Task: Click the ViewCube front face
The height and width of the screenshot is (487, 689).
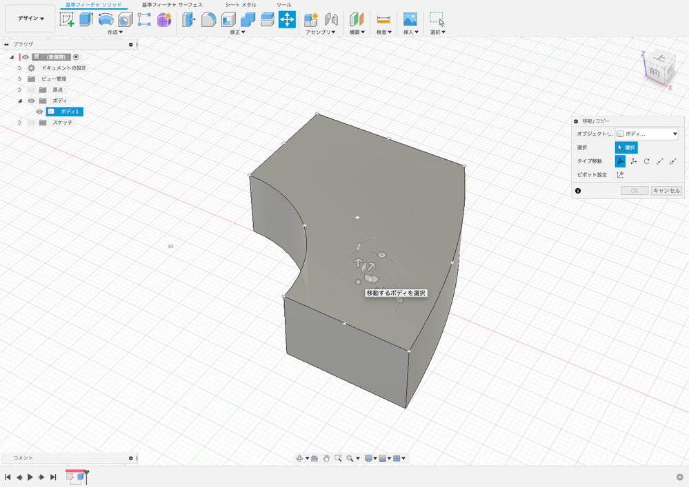Action: coord(655,72)
